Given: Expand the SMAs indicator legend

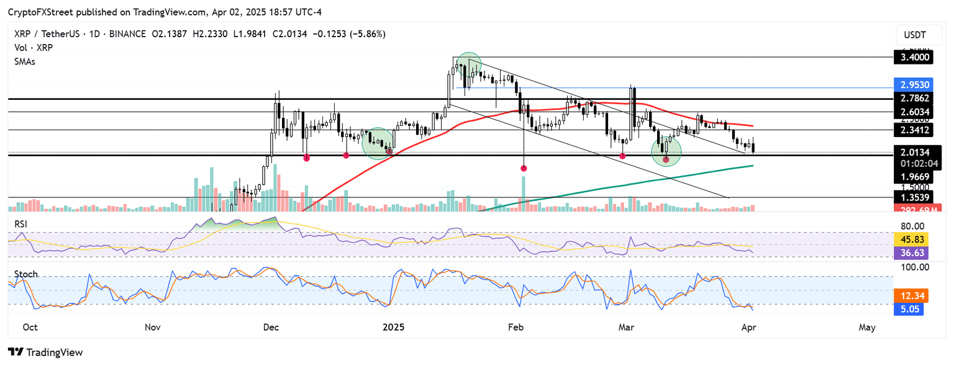Looking at the screenshot, I should (24, 61).
